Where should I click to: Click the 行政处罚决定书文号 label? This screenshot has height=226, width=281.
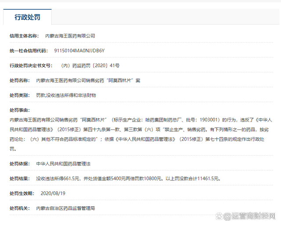31,65
